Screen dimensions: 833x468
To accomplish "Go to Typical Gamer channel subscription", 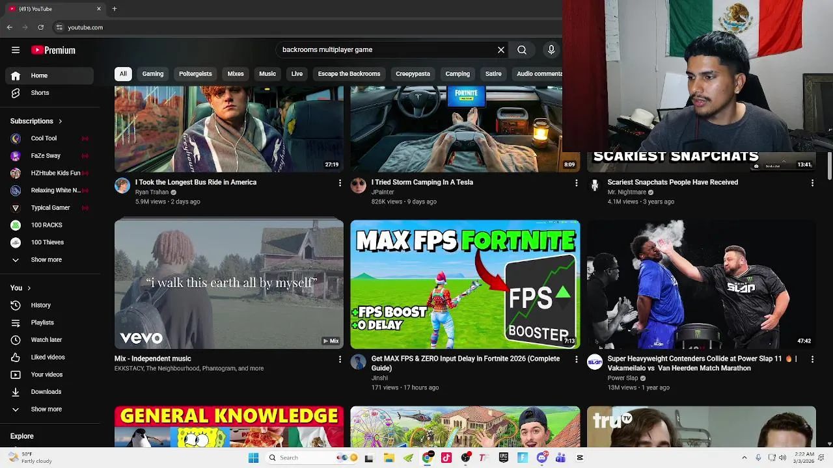I will [49, 208].
